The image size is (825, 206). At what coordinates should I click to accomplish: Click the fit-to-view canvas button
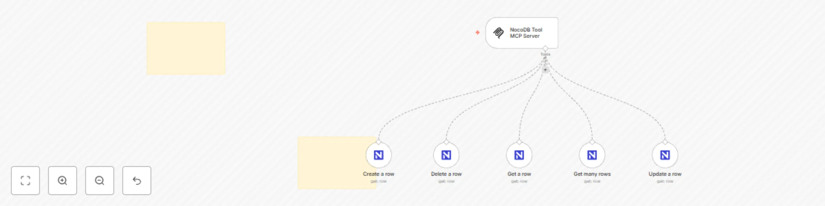click(25, 181)
